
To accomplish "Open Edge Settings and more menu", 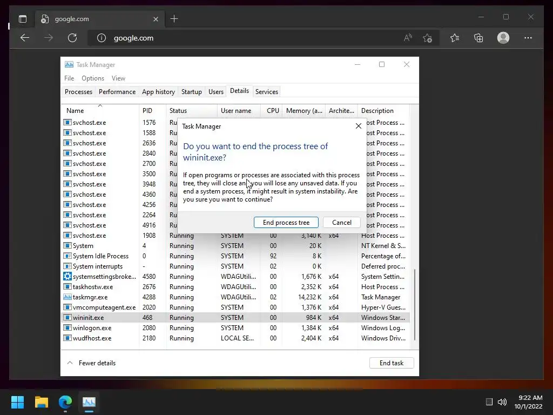I will click(x=528, y=38).
